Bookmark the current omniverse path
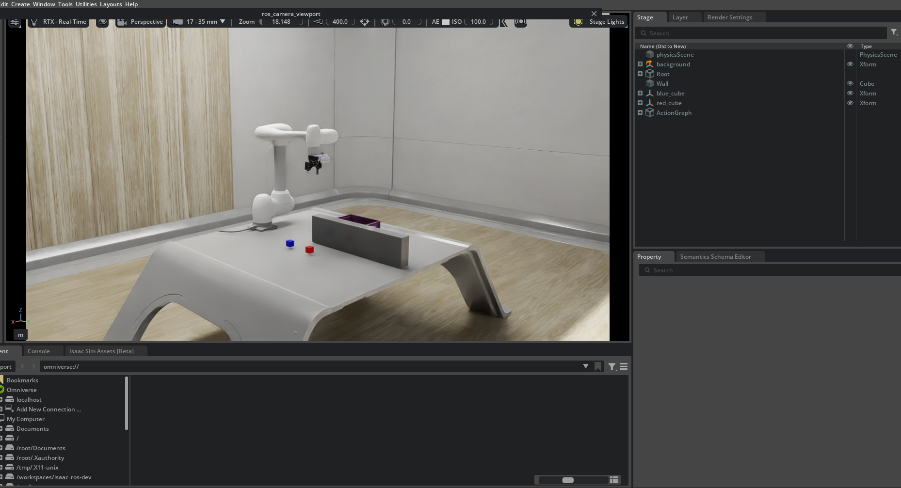The width and height of the screenshot is (901, 488). pos(598,367)
